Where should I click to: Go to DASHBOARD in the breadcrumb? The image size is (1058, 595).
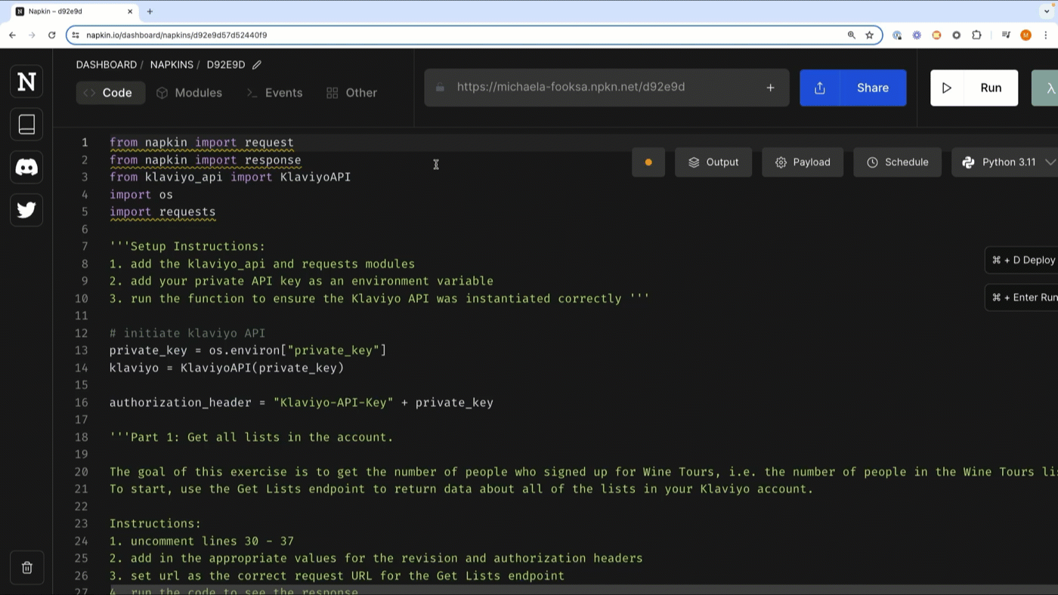pos(107,65)
